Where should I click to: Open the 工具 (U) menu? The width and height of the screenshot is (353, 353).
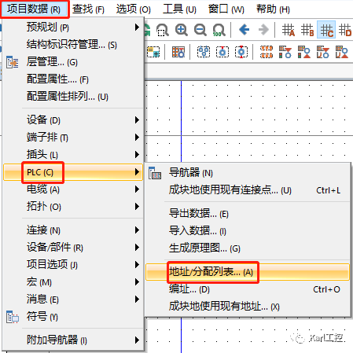(179, 9)
